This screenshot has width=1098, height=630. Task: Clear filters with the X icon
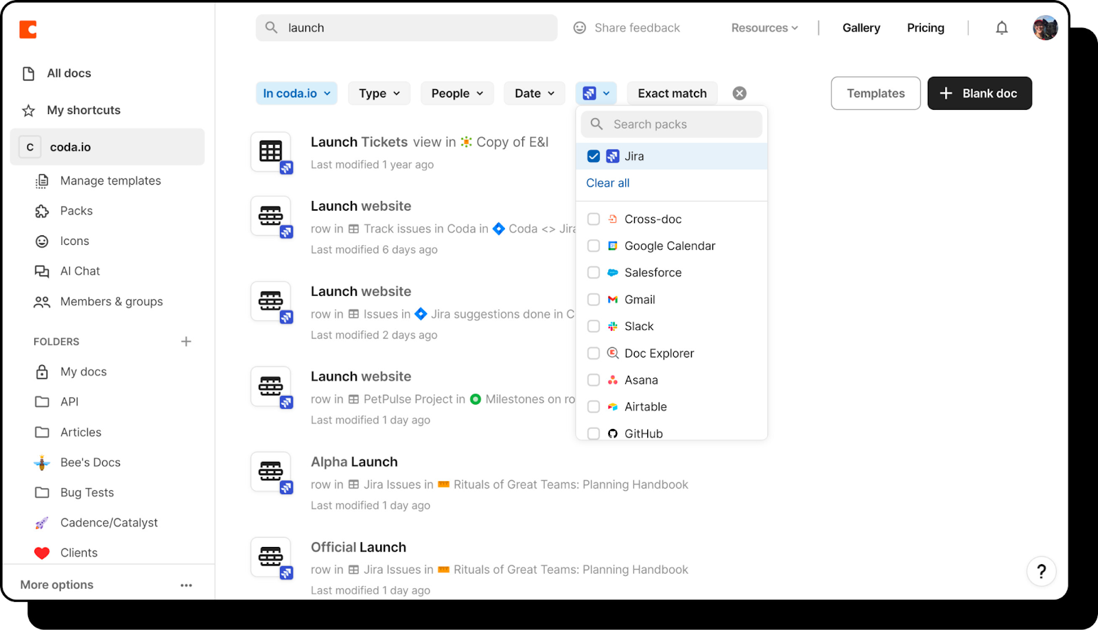(x=739, y=93)
